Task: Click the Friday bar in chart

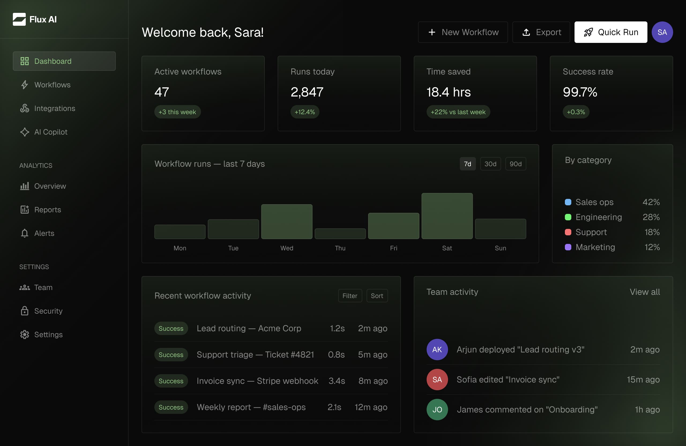Action: pyautogui.click(x=394, y=226)
